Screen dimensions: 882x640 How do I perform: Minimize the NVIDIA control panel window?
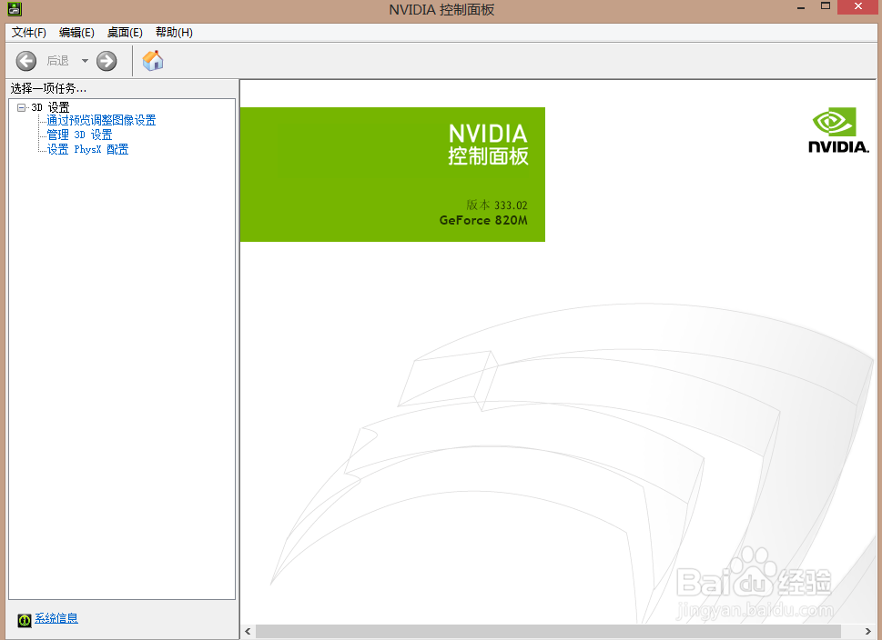(801, 7)
